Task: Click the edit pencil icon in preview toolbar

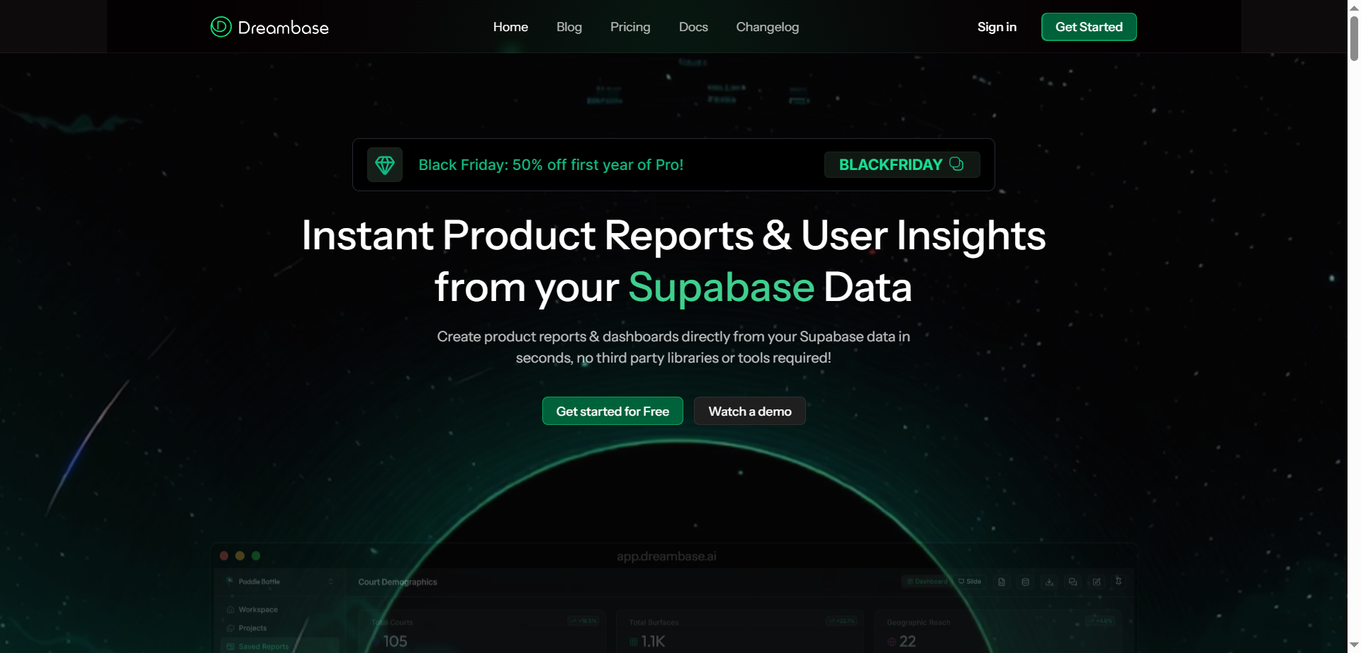Action: (1097, 582)
